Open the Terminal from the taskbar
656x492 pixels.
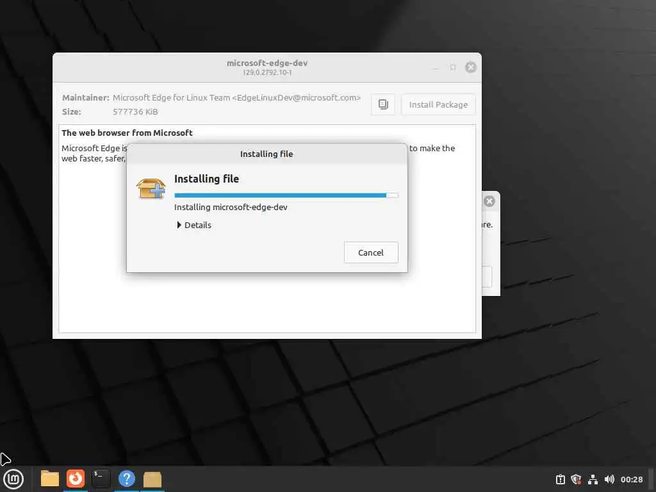tap(101, 479)
